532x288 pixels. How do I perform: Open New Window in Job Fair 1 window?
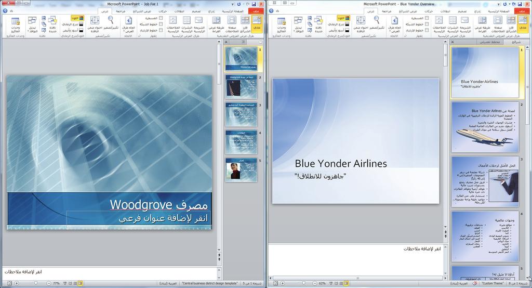[x=52, y=24]
